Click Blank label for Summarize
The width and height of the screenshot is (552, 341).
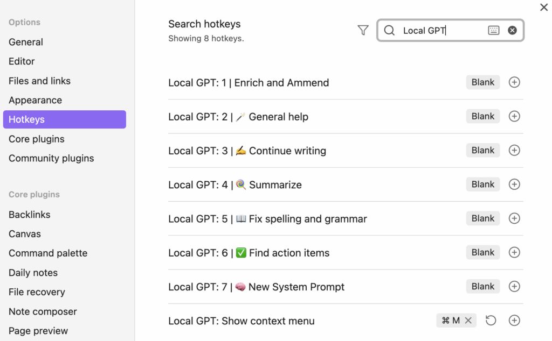click(483, 184)
